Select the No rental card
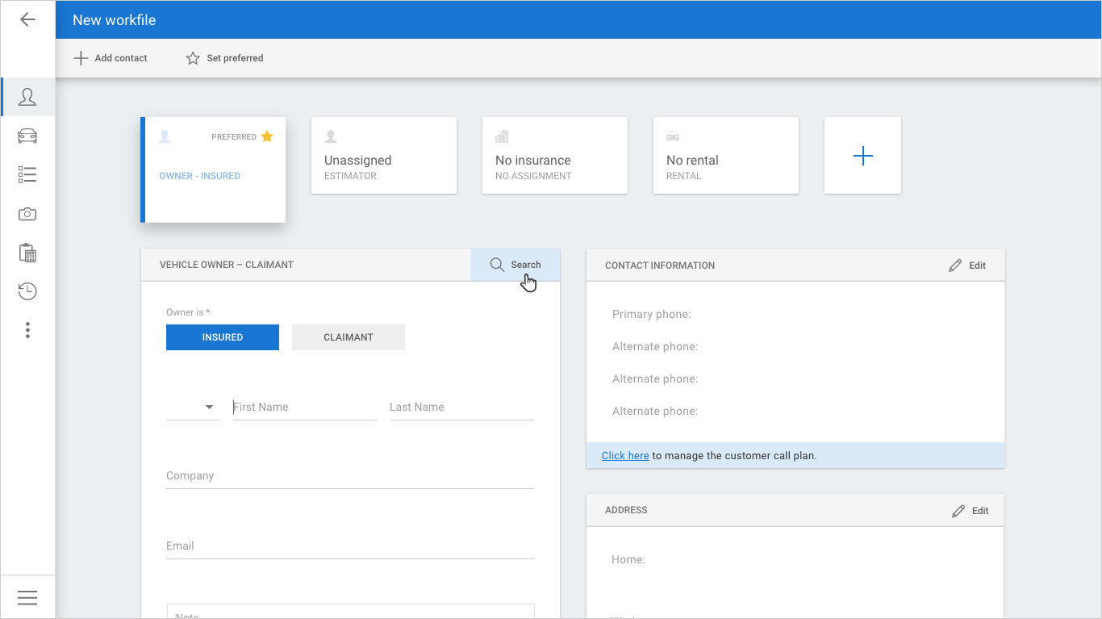Image resolution: width=1102 pixels, height=619 pixels. coord(726,156)
